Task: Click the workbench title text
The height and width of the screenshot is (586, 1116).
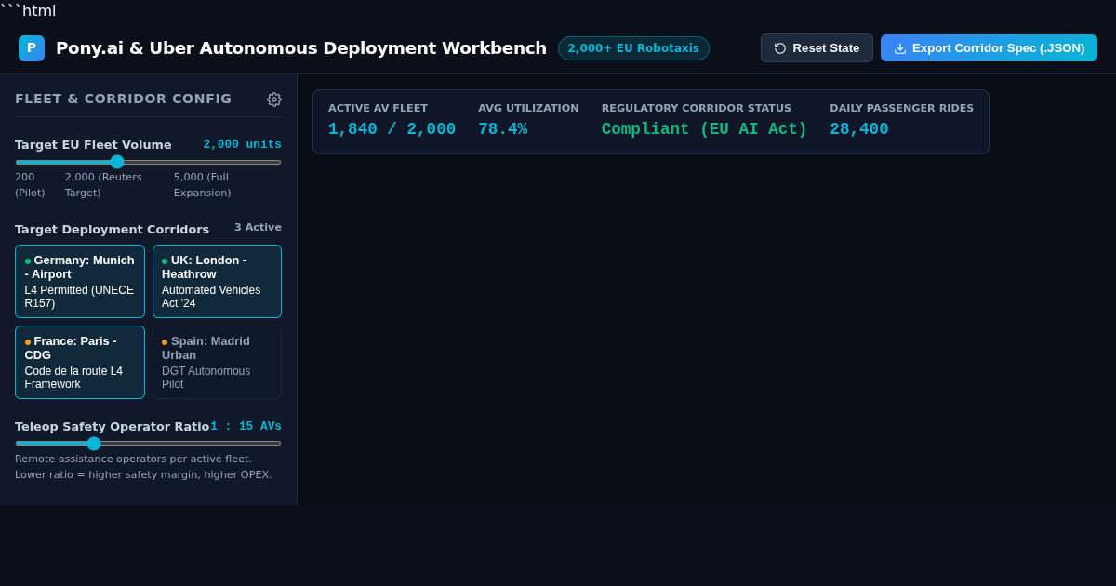Action: [301, 48]
